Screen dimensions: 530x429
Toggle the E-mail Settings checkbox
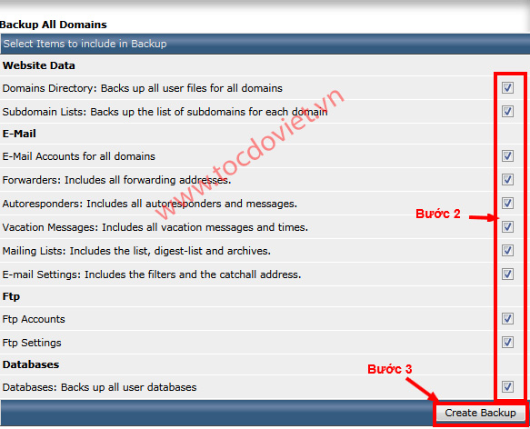[x=507, y=274]
